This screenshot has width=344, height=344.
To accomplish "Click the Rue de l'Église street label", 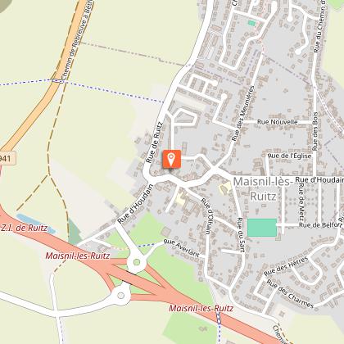I will (x=289, y=156).
